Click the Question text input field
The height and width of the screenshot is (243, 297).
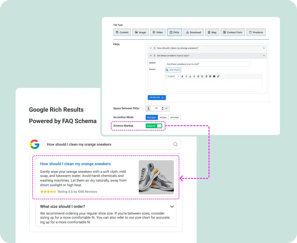pos(207,64)
